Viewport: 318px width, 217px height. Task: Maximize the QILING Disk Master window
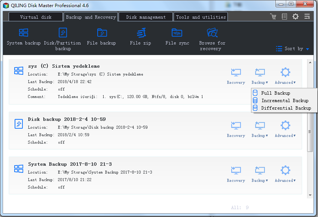(291, 4)
